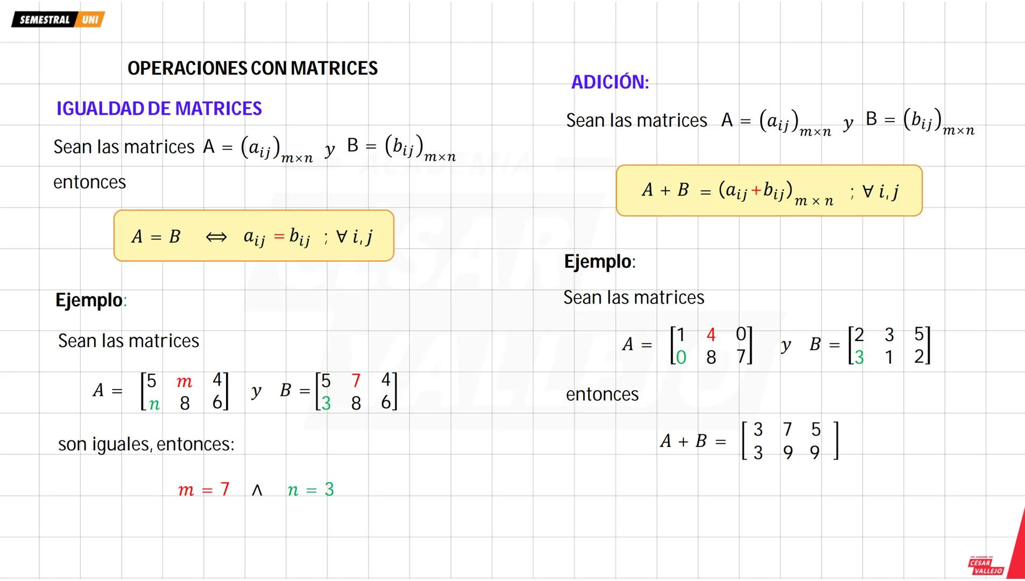Image resolution: width=1025 pixels, height=581 pixels.
Task: Click the green result n = 3
Action: tap(310, 490)
